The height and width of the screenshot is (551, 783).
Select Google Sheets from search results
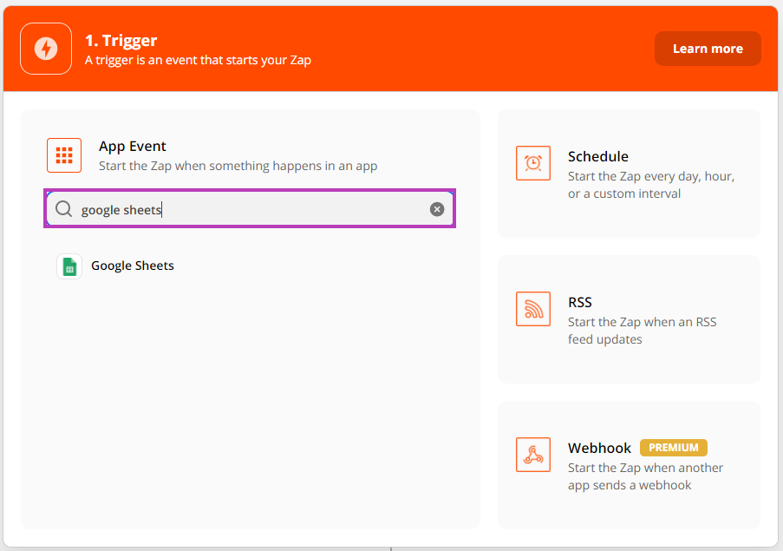click(x=133, y=266)
